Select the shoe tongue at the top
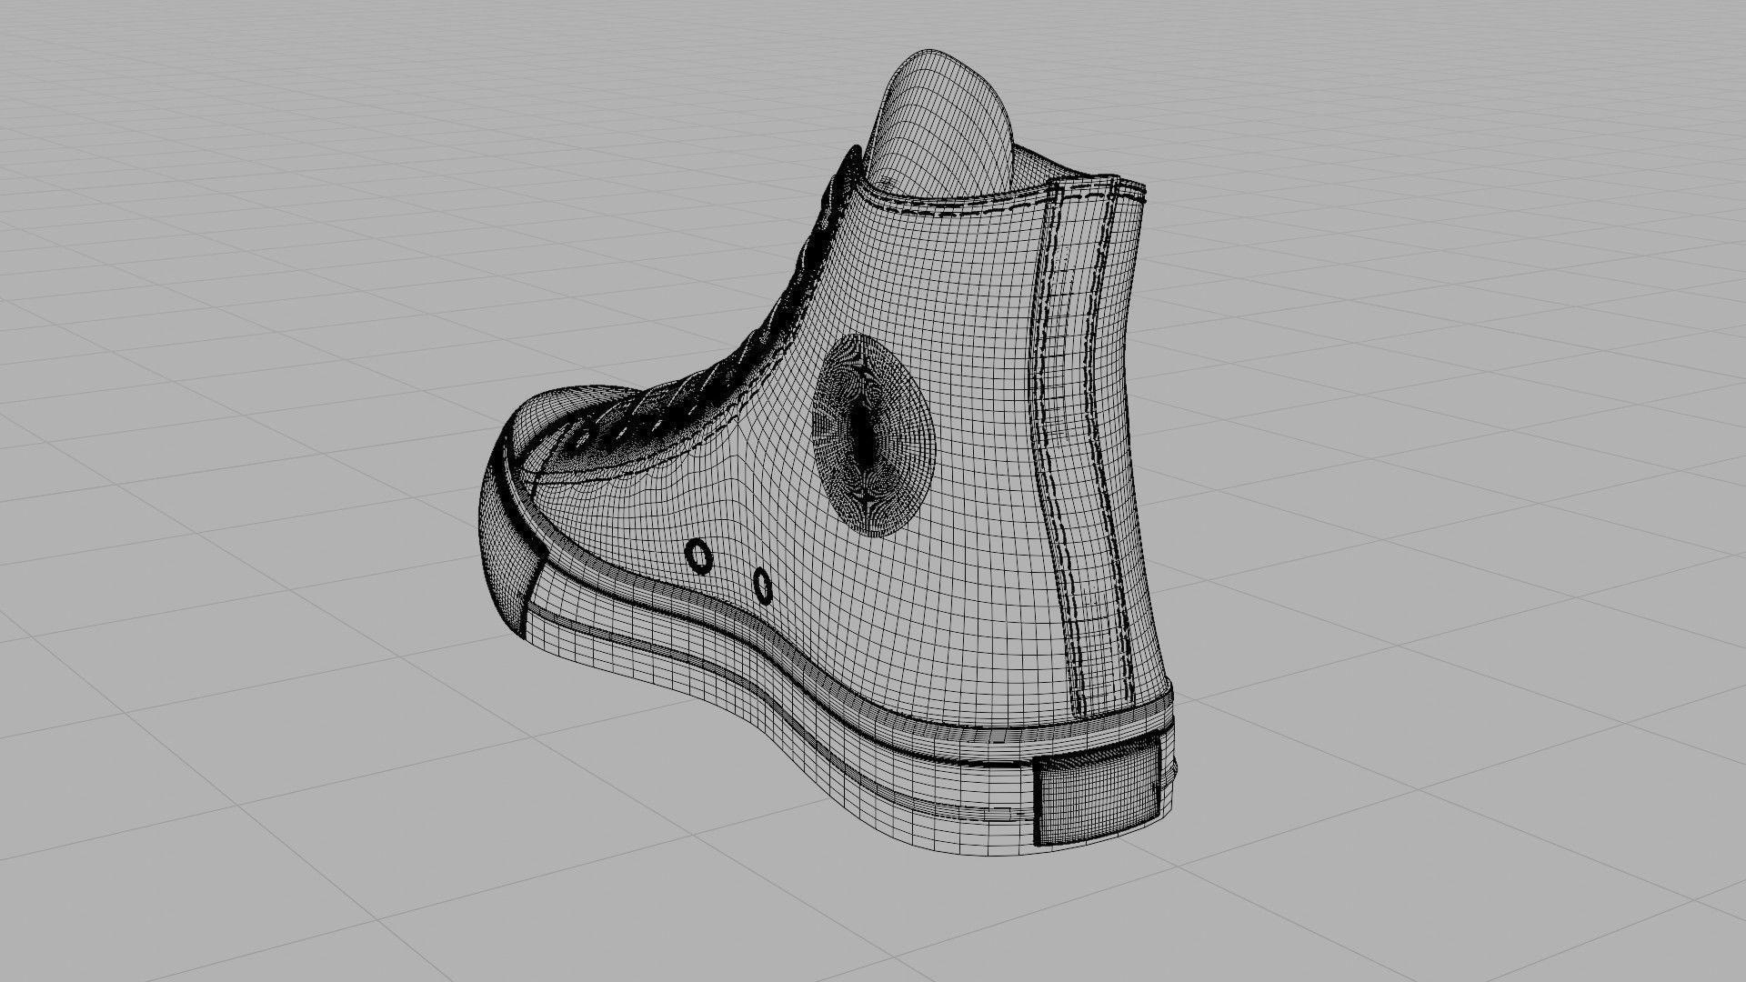This screenshot has height=982, width=1746. point(941,121)
